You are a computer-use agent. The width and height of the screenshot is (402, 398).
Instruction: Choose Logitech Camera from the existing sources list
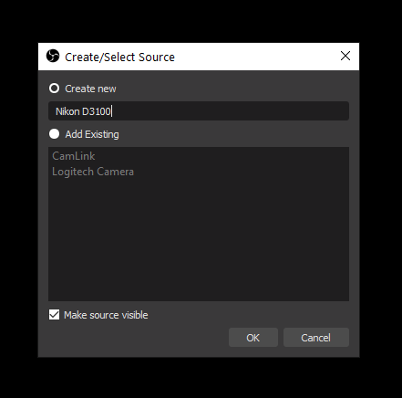pyautogui.click(x=93, y=172)
